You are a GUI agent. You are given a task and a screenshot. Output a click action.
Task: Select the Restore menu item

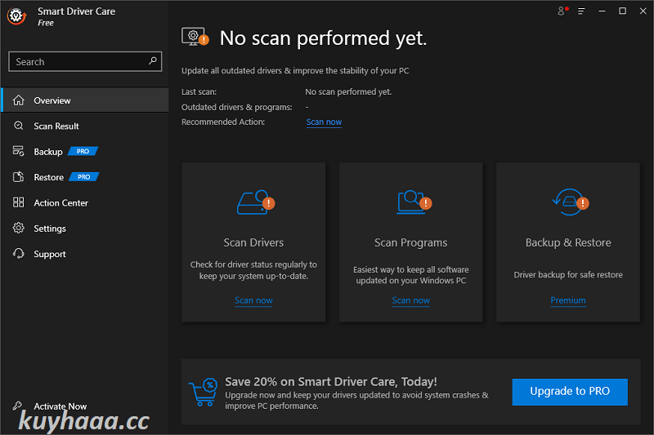(x=85, y=177)
